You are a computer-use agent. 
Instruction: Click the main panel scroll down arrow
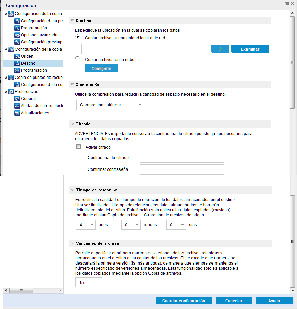(293, 291)
